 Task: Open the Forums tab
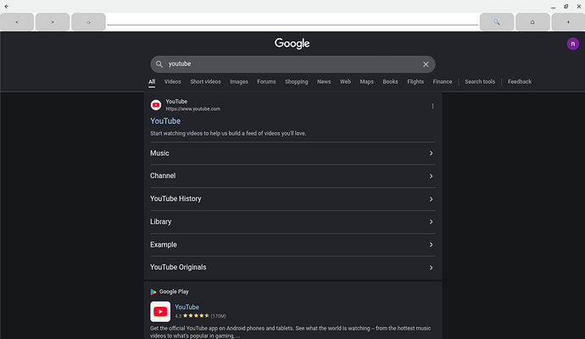(x=266, y=81)
